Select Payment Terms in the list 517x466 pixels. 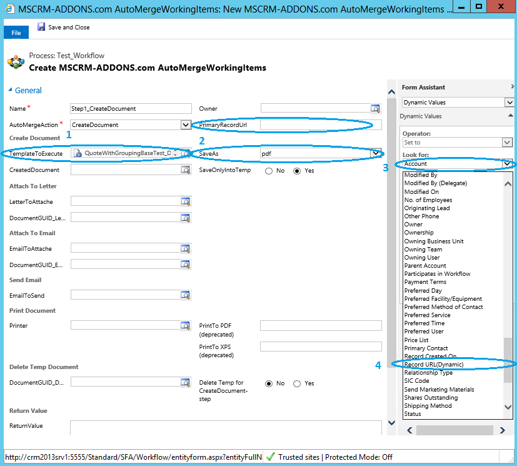(x=425, y=282)
